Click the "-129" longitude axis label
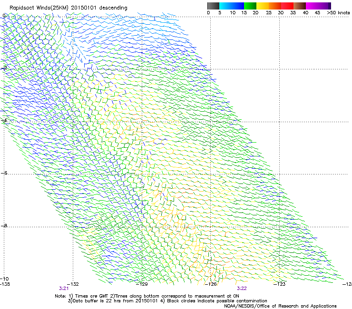The width and height of the screenshot is (352, 309). click(142, 284)
